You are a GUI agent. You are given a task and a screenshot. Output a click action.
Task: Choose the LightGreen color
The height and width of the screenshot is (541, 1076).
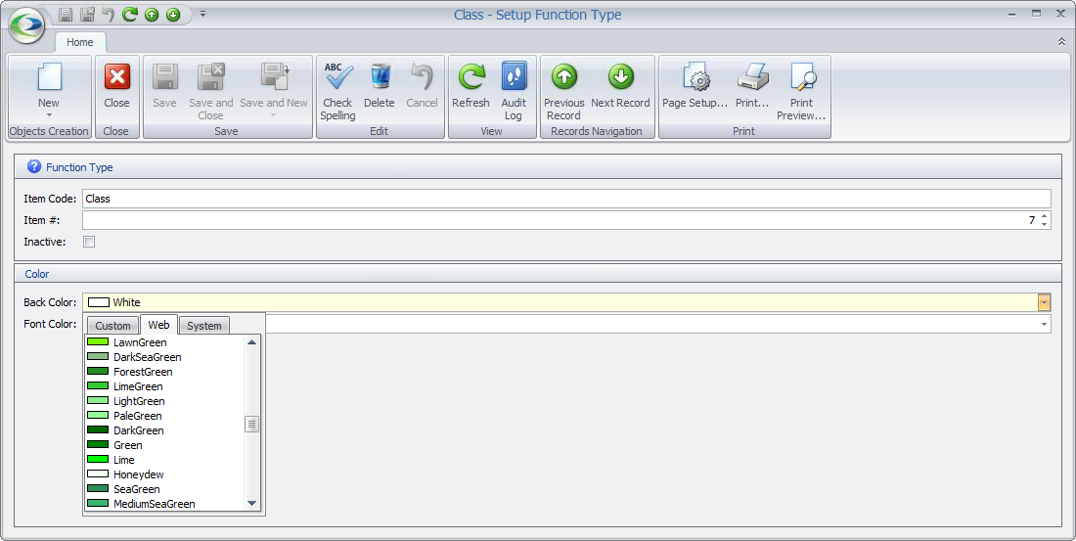click(x=164, y=401)
